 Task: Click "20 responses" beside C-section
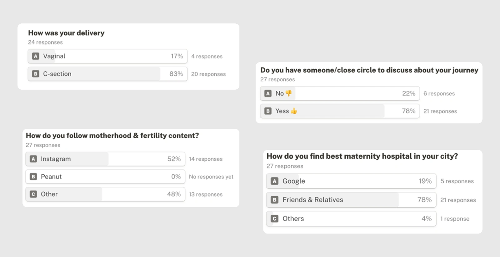208,74
